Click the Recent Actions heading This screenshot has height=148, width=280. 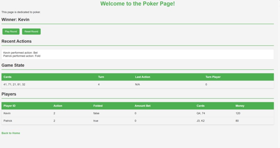click(16, 41)
